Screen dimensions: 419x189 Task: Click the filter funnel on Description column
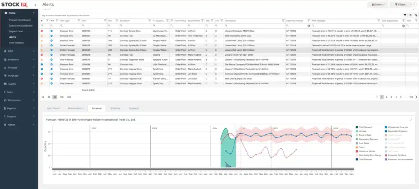283,20
